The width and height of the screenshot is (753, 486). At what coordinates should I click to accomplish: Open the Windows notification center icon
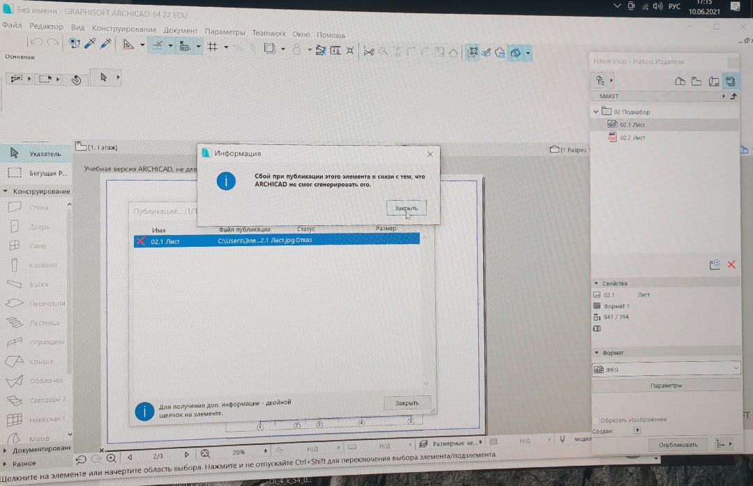pyautogui.click(x=735, y=6)
